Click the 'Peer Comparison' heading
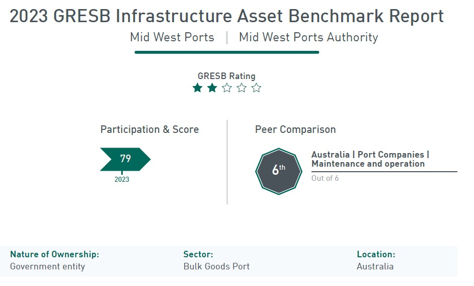 point(295,129)
